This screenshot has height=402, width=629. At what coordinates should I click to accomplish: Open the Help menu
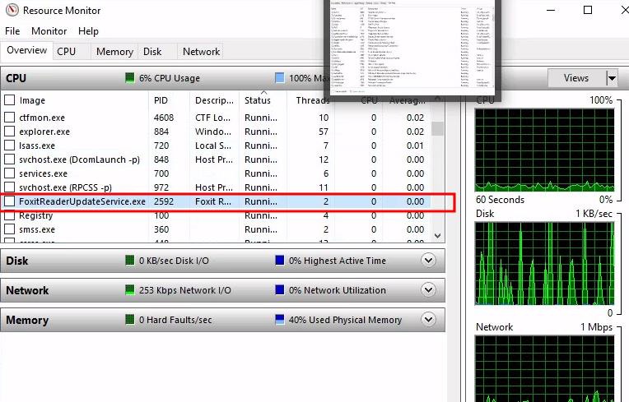pos(88,31)
